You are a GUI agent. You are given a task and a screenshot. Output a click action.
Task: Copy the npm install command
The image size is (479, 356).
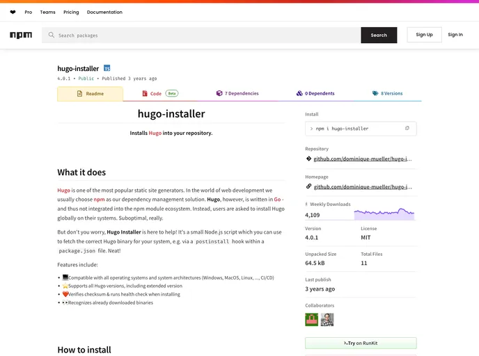coord(407,129)
